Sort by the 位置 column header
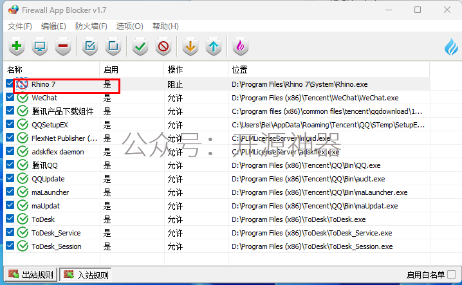 (329, 69)
